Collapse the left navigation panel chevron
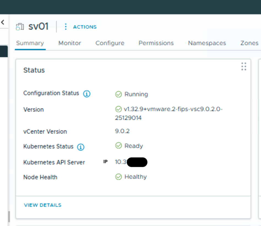Image resolution: width=261 pixels, height=226 pixels. pyautogui.click(x=3, y=22)
